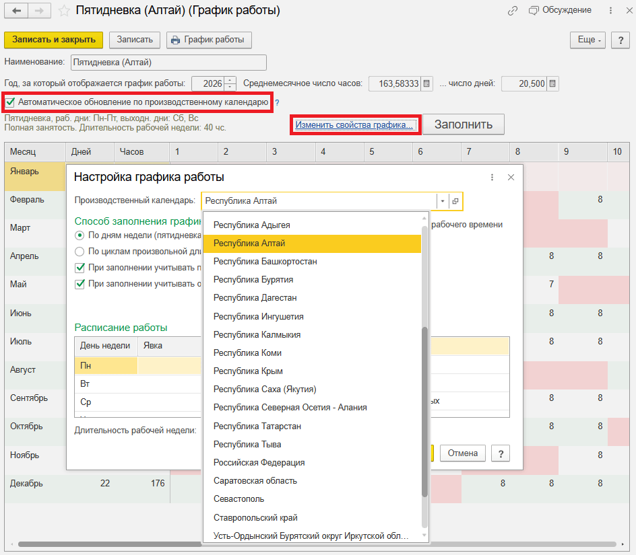
Task: Open the three-dots menu in the schedule settings dialog
Action: [x=492, y=177]
